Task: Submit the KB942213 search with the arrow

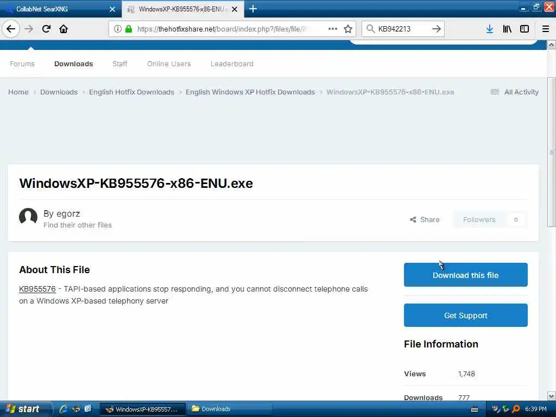Action: [x=437, y=29]
